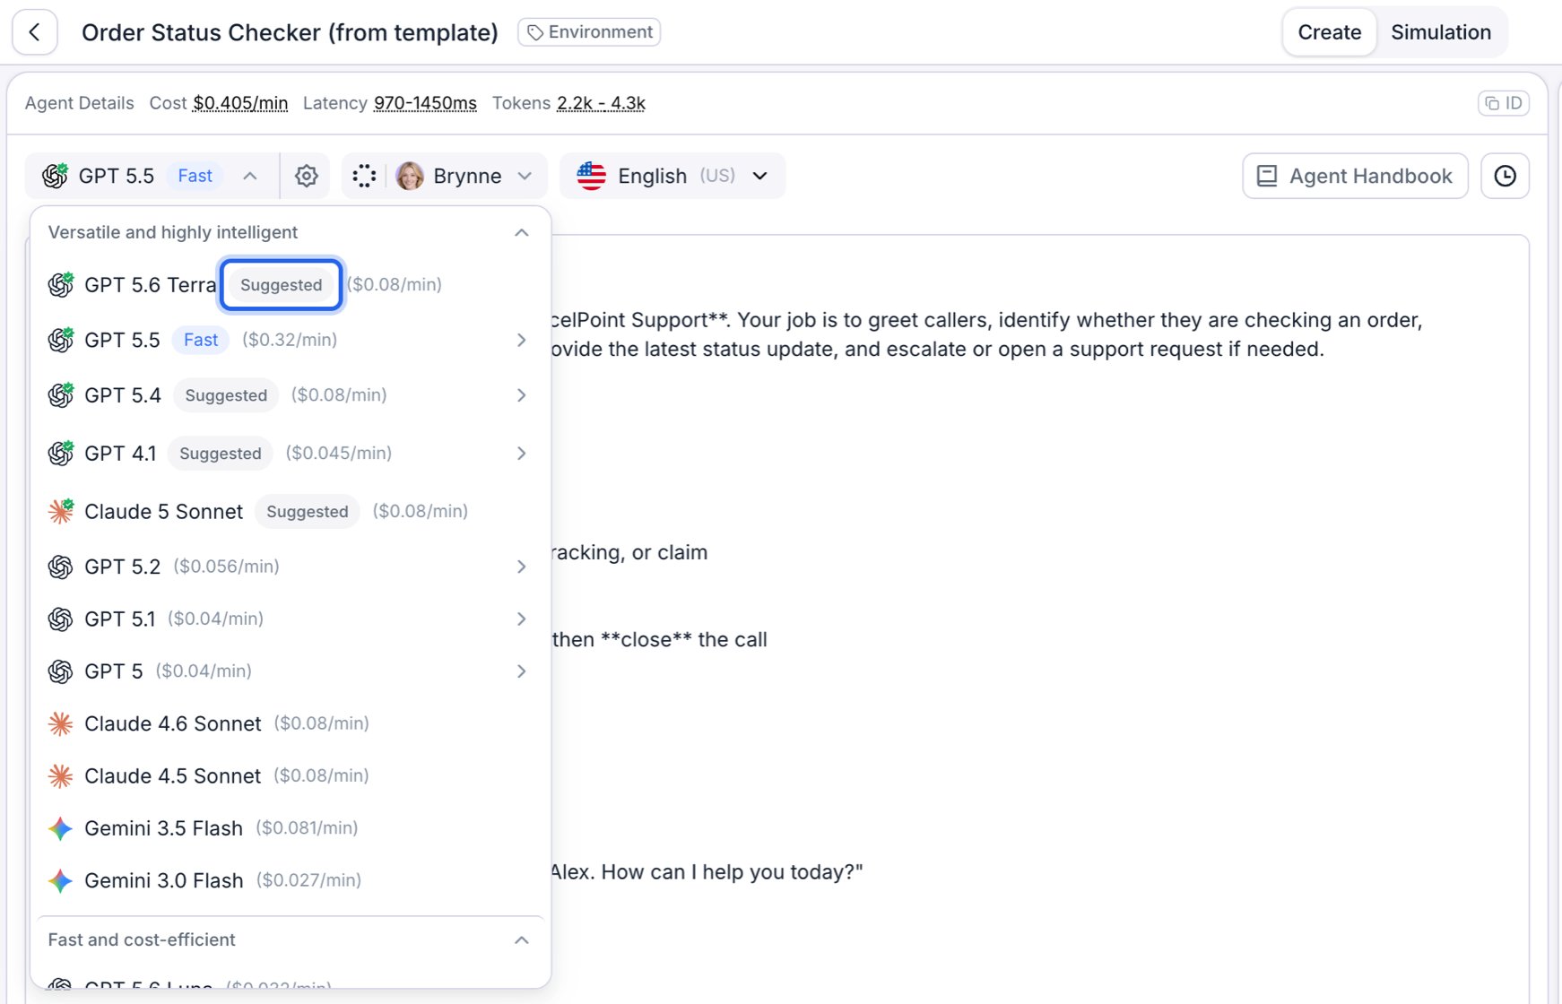Screen dimensions: 1562x1004
Task: Expand GPT 5.5 submenu arrow
Action: point(522,341)
